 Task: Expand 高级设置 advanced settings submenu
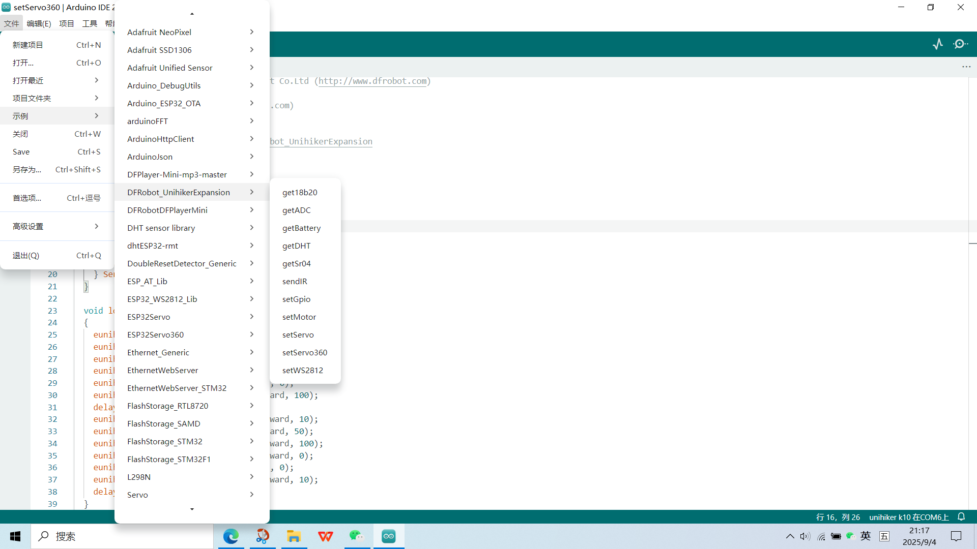57,226
